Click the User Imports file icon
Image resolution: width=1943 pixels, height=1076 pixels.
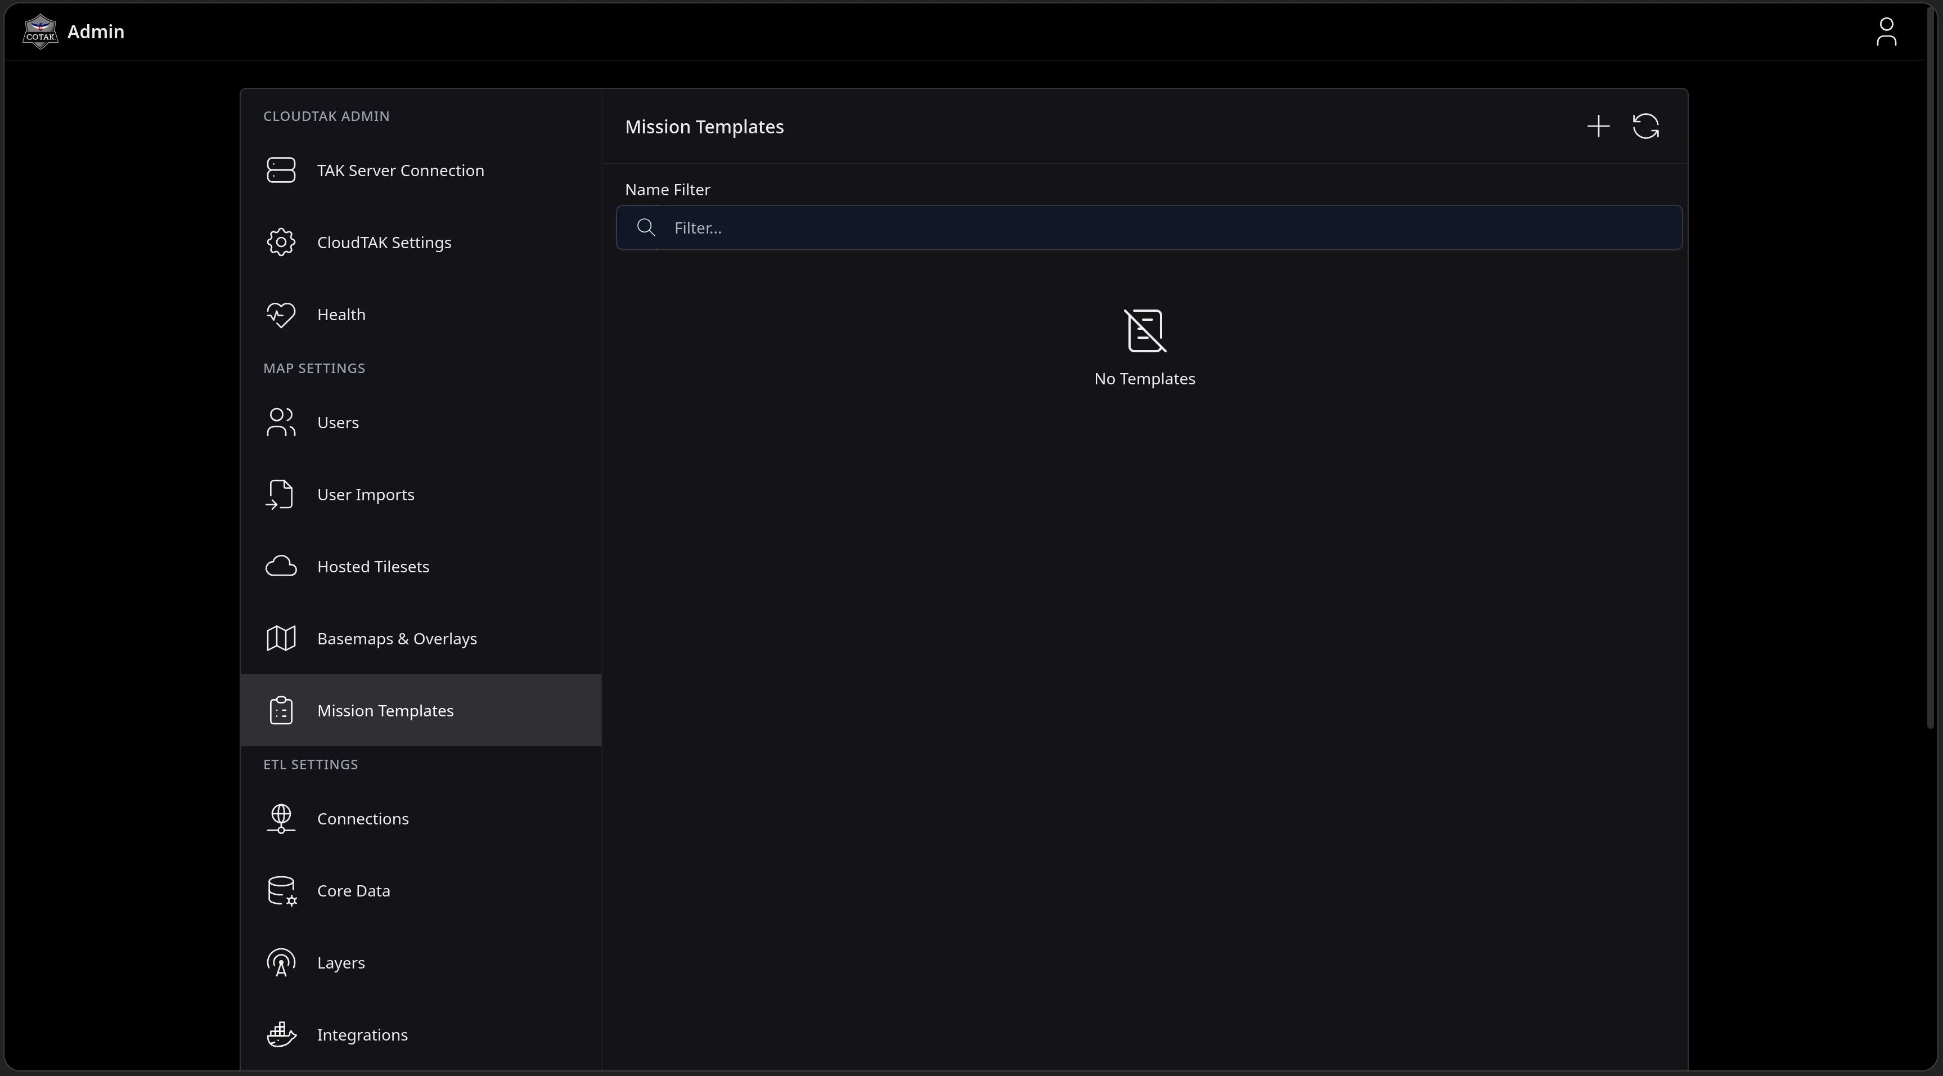[x=280, y=495]
